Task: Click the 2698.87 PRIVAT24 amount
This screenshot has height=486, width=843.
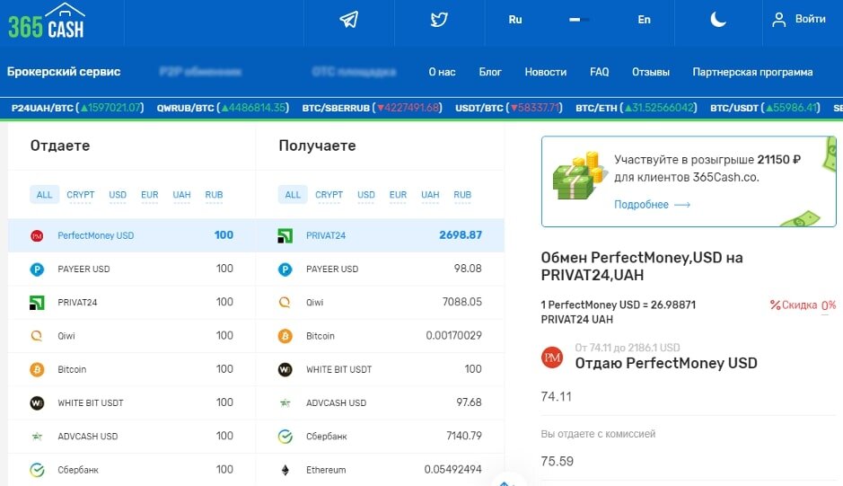Action: pos(461,235)
